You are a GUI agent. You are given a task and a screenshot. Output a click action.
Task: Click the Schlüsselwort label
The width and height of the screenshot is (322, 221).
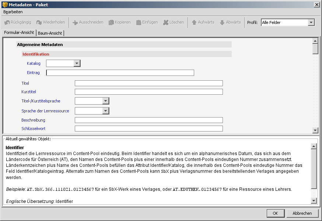pyautogui.click(x=33, y=129)
